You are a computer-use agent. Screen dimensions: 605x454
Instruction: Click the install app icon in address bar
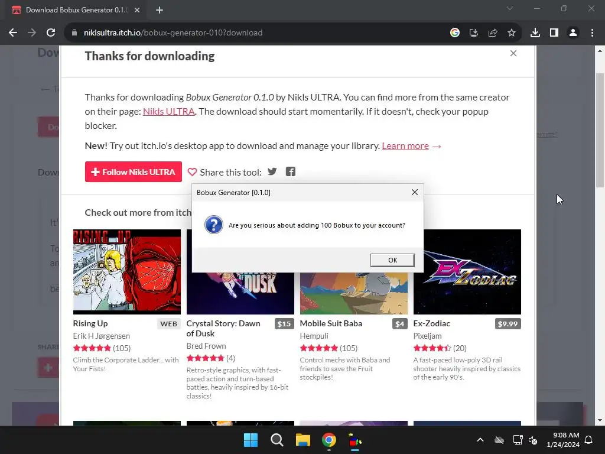pyautogui.click(x=474, y=33)
